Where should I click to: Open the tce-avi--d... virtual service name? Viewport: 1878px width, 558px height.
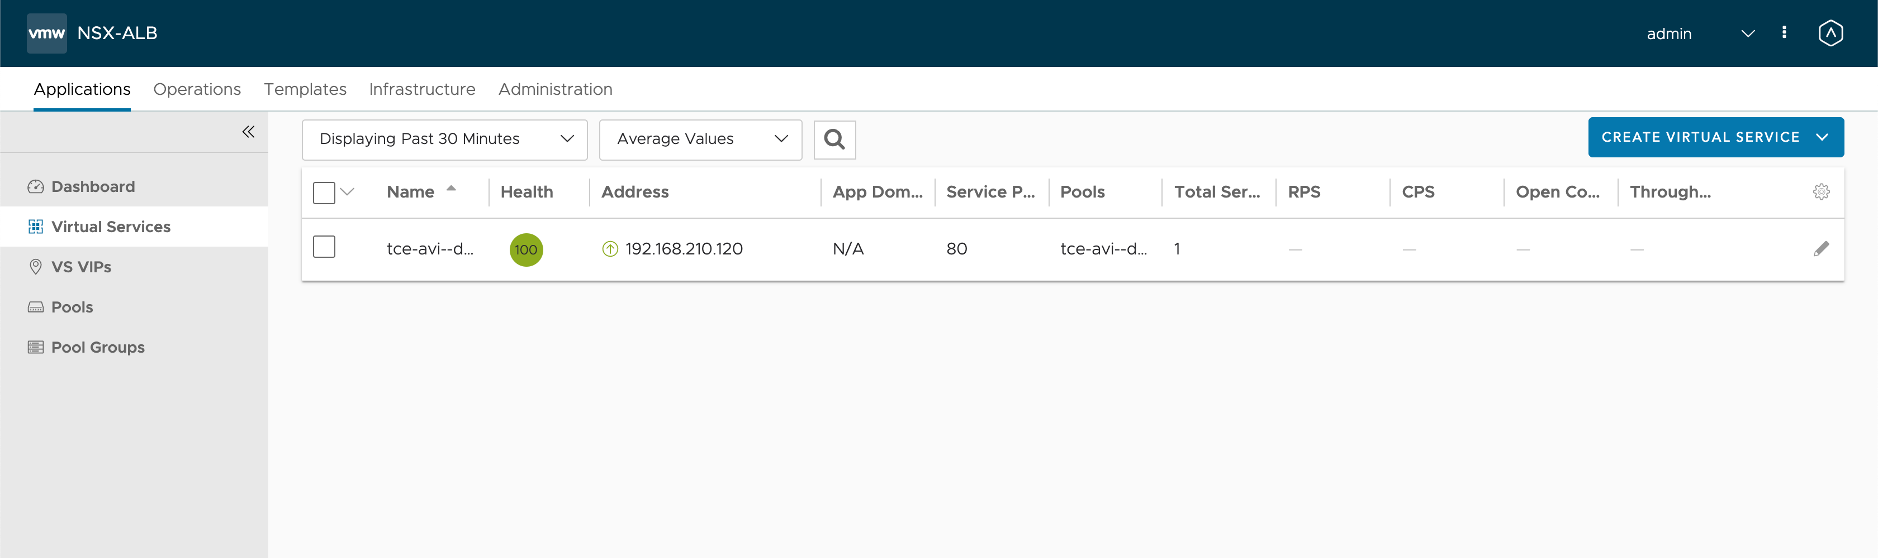[430, 249]
